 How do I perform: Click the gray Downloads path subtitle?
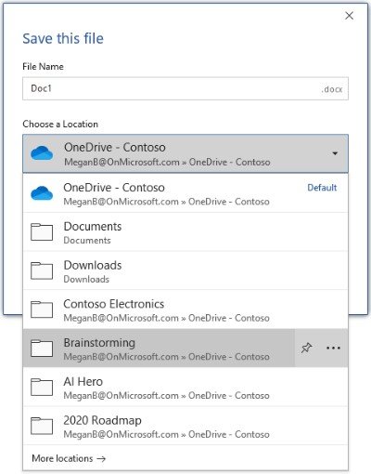(x=86, y=279)
